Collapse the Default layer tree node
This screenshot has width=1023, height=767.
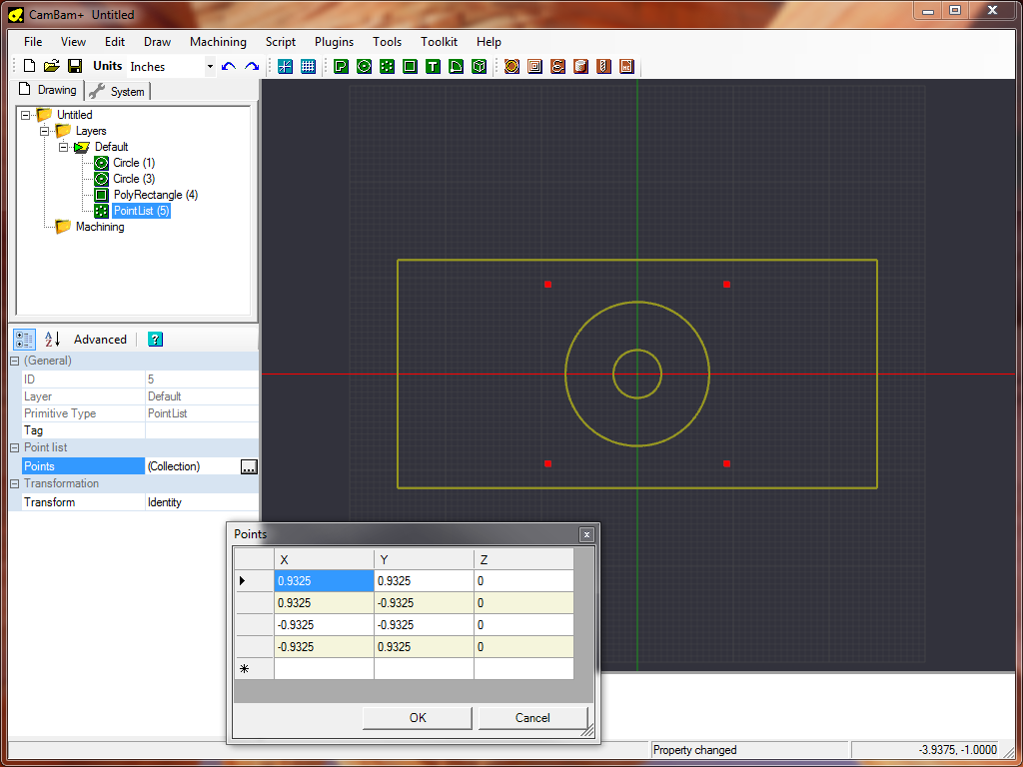63,147
